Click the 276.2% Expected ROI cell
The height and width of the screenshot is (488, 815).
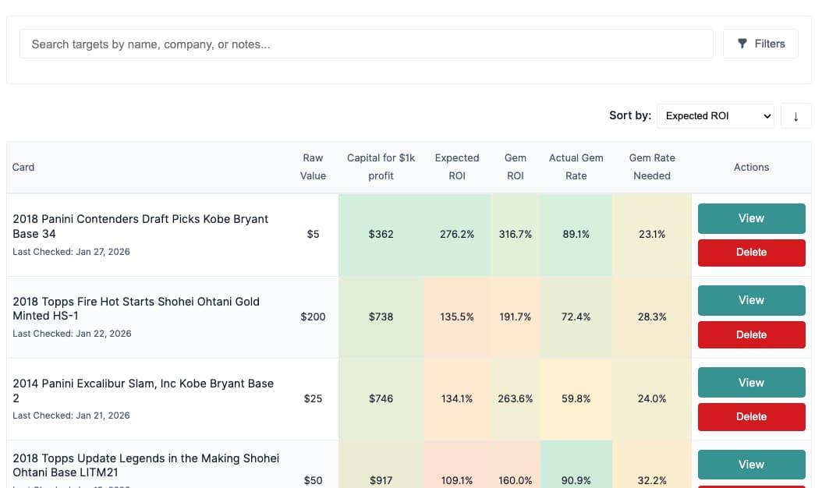(x=457, y=235)
